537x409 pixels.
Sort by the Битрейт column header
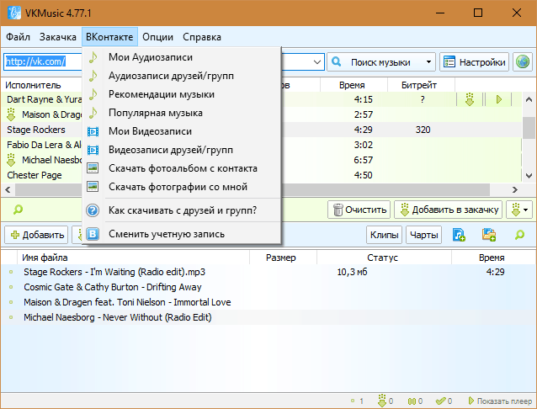tap(419, 85)
